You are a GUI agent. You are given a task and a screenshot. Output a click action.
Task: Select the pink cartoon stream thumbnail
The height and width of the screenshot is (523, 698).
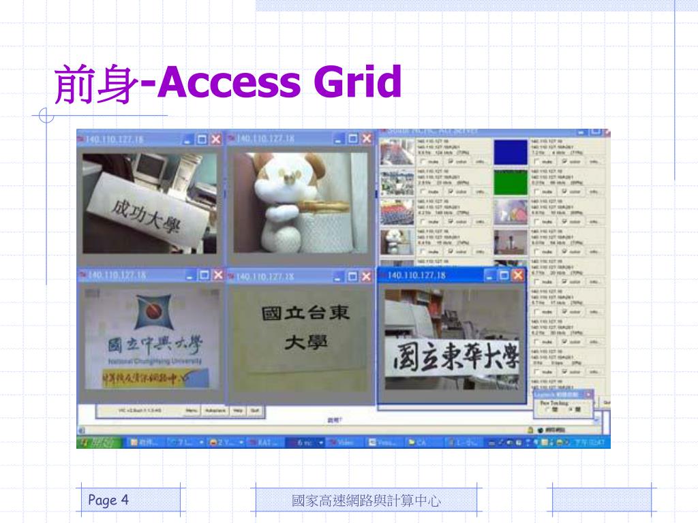pyautogui.click(x=510, y=212)
